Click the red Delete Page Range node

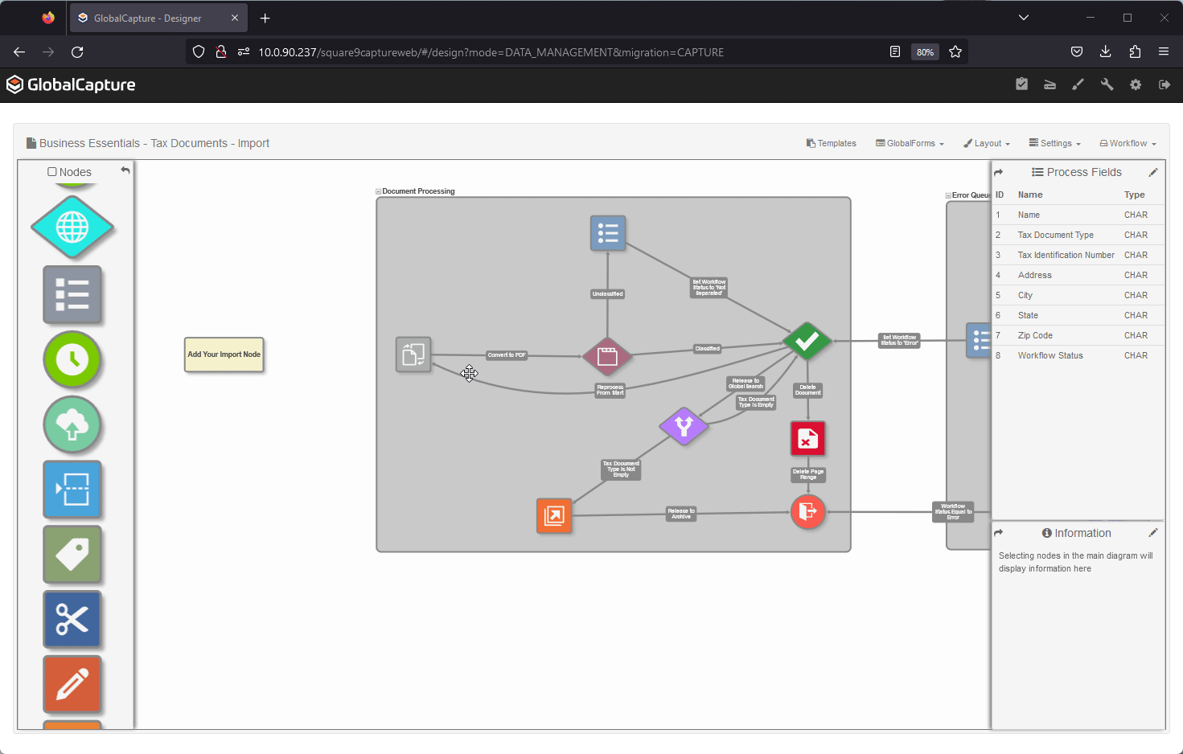point(807,439)
